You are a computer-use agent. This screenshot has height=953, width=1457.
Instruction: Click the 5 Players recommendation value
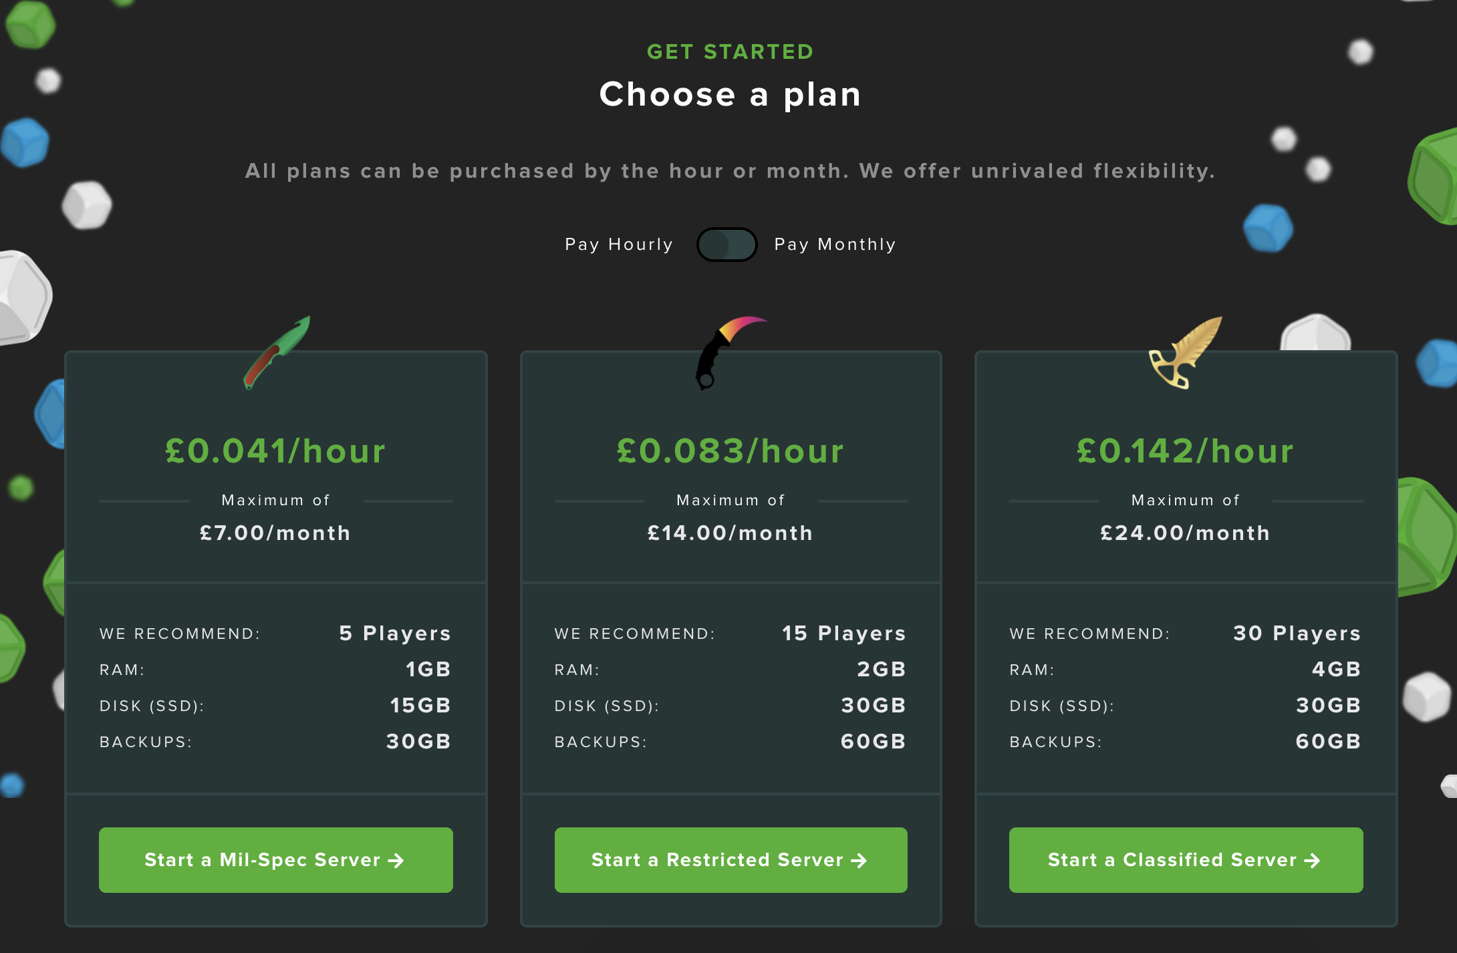pos(396,633)
